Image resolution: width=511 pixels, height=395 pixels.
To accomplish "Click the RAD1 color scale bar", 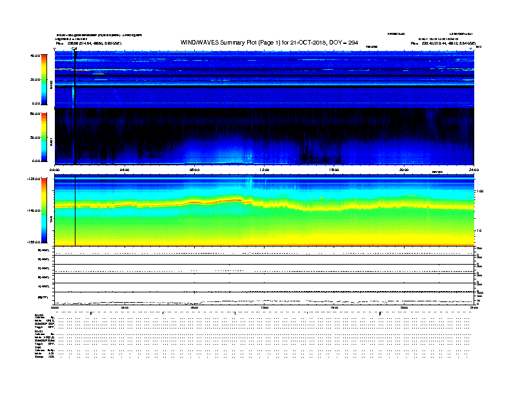I will (x=44, y=137).
